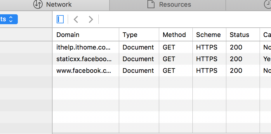Sort by Domain column header
The height and width of the screenshot is (134, 271).
(68, 35)
